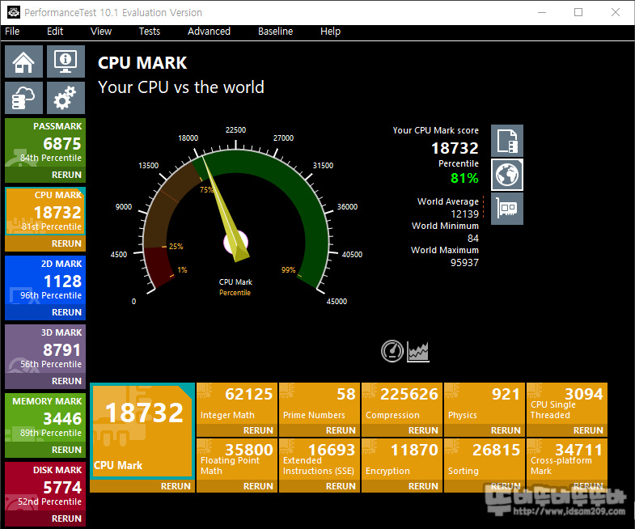Rerun the Compression test
635x529 pixels.
tap(423, 430)
